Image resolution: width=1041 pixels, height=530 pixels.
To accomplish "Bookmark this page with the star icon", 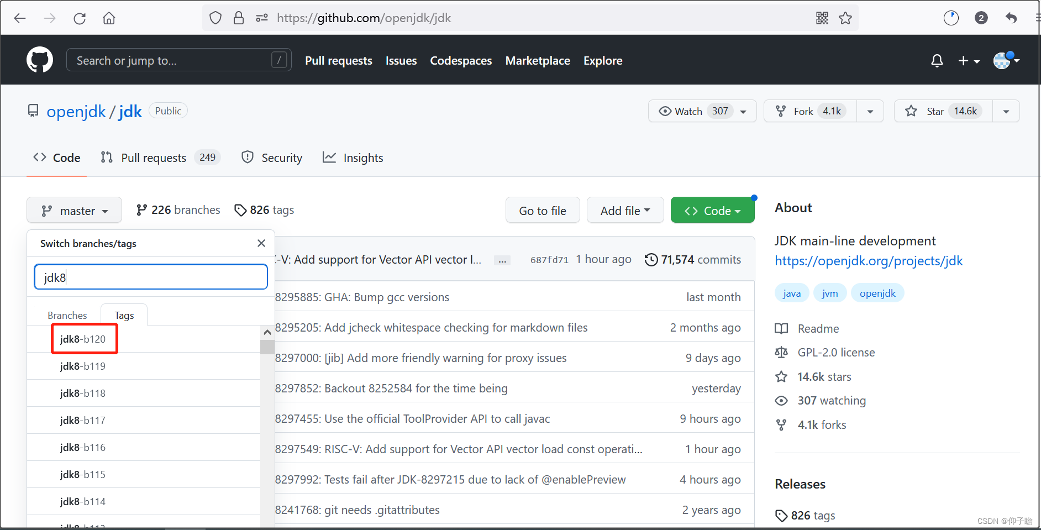I will 845,18.
